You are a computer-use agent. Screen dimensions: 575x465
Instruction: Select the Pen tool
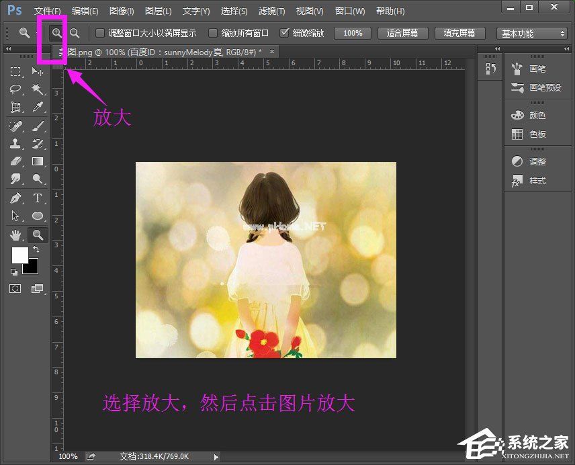16,197
